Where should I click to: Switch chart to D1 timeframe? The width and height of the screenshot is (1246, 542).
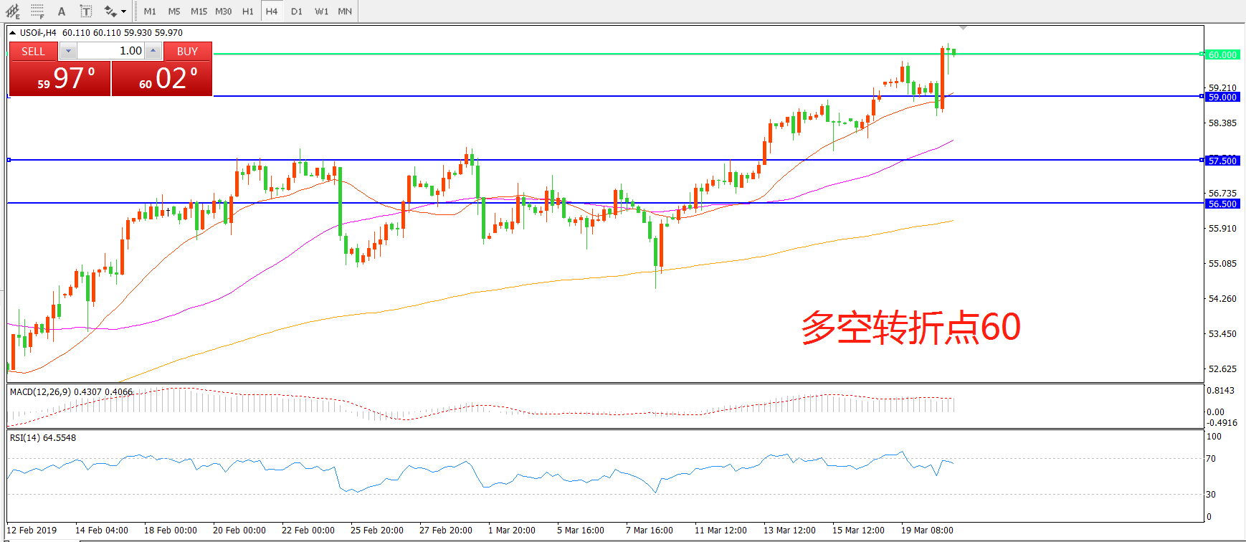click(x=297, y=11)
